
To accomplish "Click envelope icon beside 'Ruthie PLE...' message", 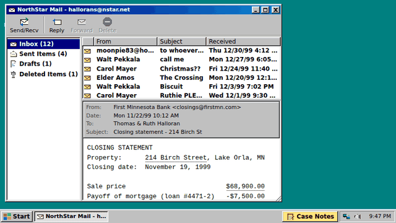I will 87,95.
